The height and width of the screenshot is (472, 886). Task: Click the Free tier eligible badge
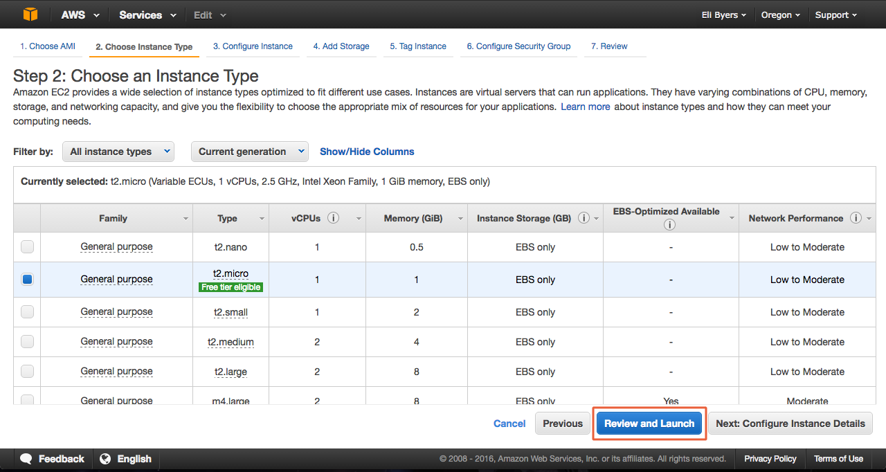coord(231,287)
